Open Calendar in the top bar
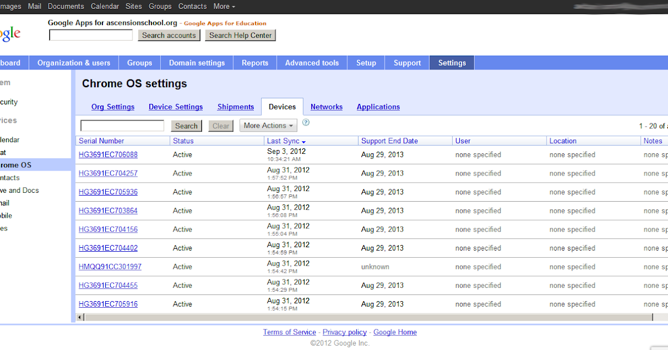Screen dimensions: 668x350 coord(105,6)
